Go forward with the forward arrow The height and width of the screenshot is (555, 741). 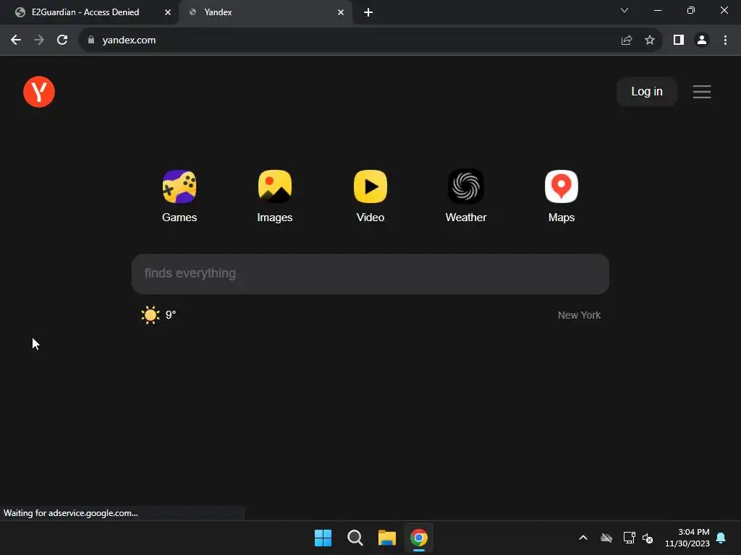(x=39, y=40)
